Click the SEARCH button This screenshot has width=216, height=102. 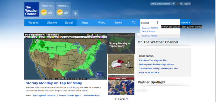click(x=185, y=23)
